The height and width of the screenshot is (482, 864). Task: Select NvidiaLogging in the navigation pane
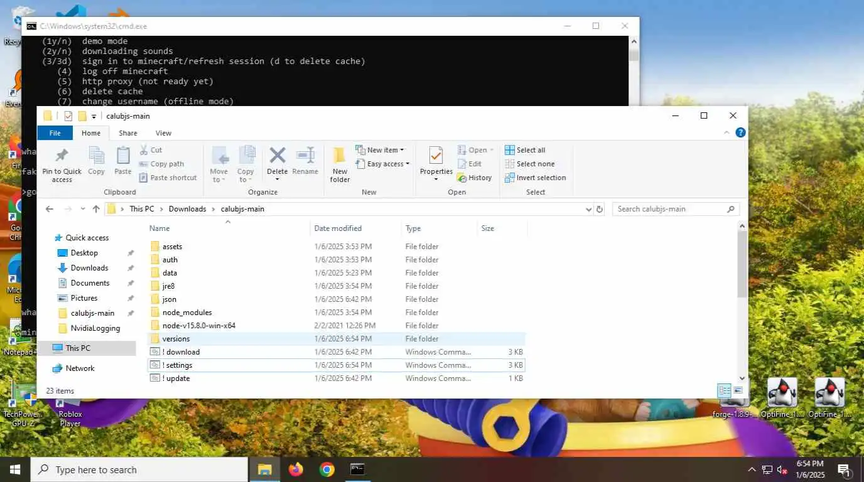click(95, 328)
